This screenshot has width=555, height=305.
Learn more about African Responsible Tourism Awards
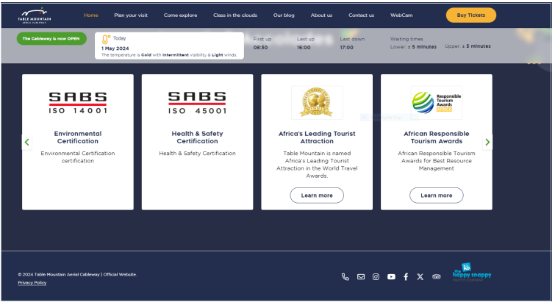437,195
